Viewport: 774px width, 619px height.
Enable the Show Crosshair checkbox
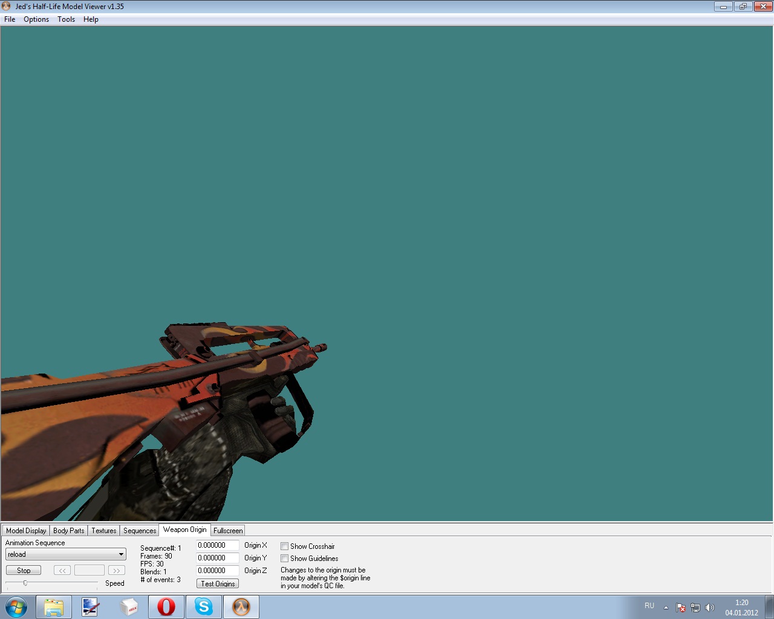(x=284, y=546)
